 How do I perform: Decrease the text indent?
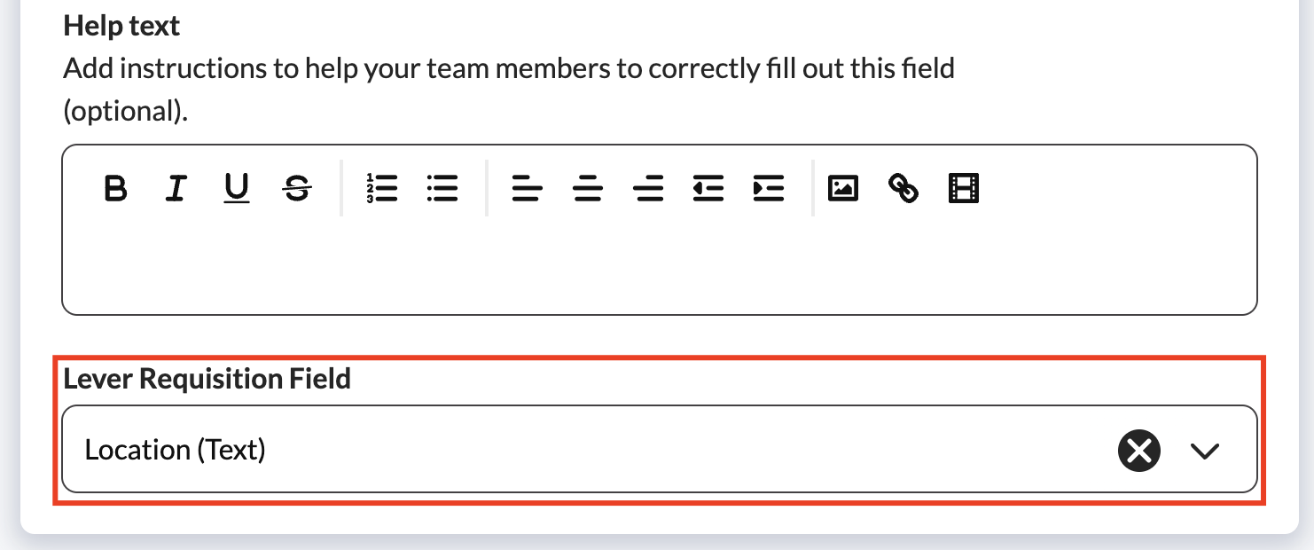(708, 188)
